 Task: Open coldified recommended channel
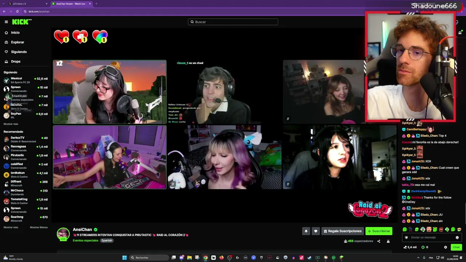pyautogui.click(x=25, y=166)
